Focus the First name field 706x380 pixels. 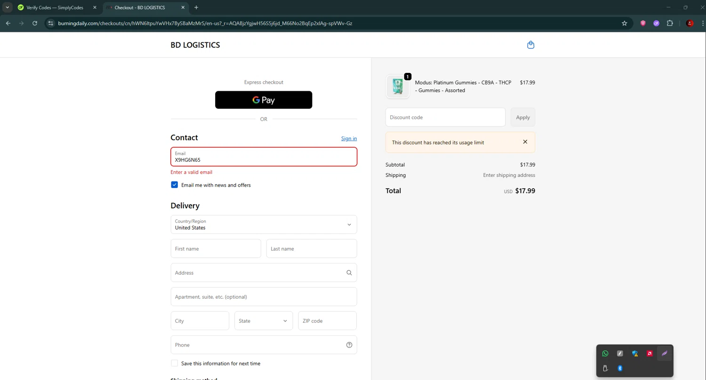(216, 248)
